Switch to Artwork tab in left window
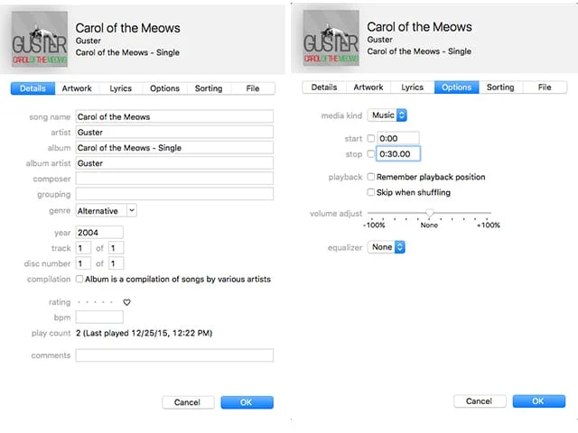The height and width of the screenshot is (433, 578). click(77, 88)
